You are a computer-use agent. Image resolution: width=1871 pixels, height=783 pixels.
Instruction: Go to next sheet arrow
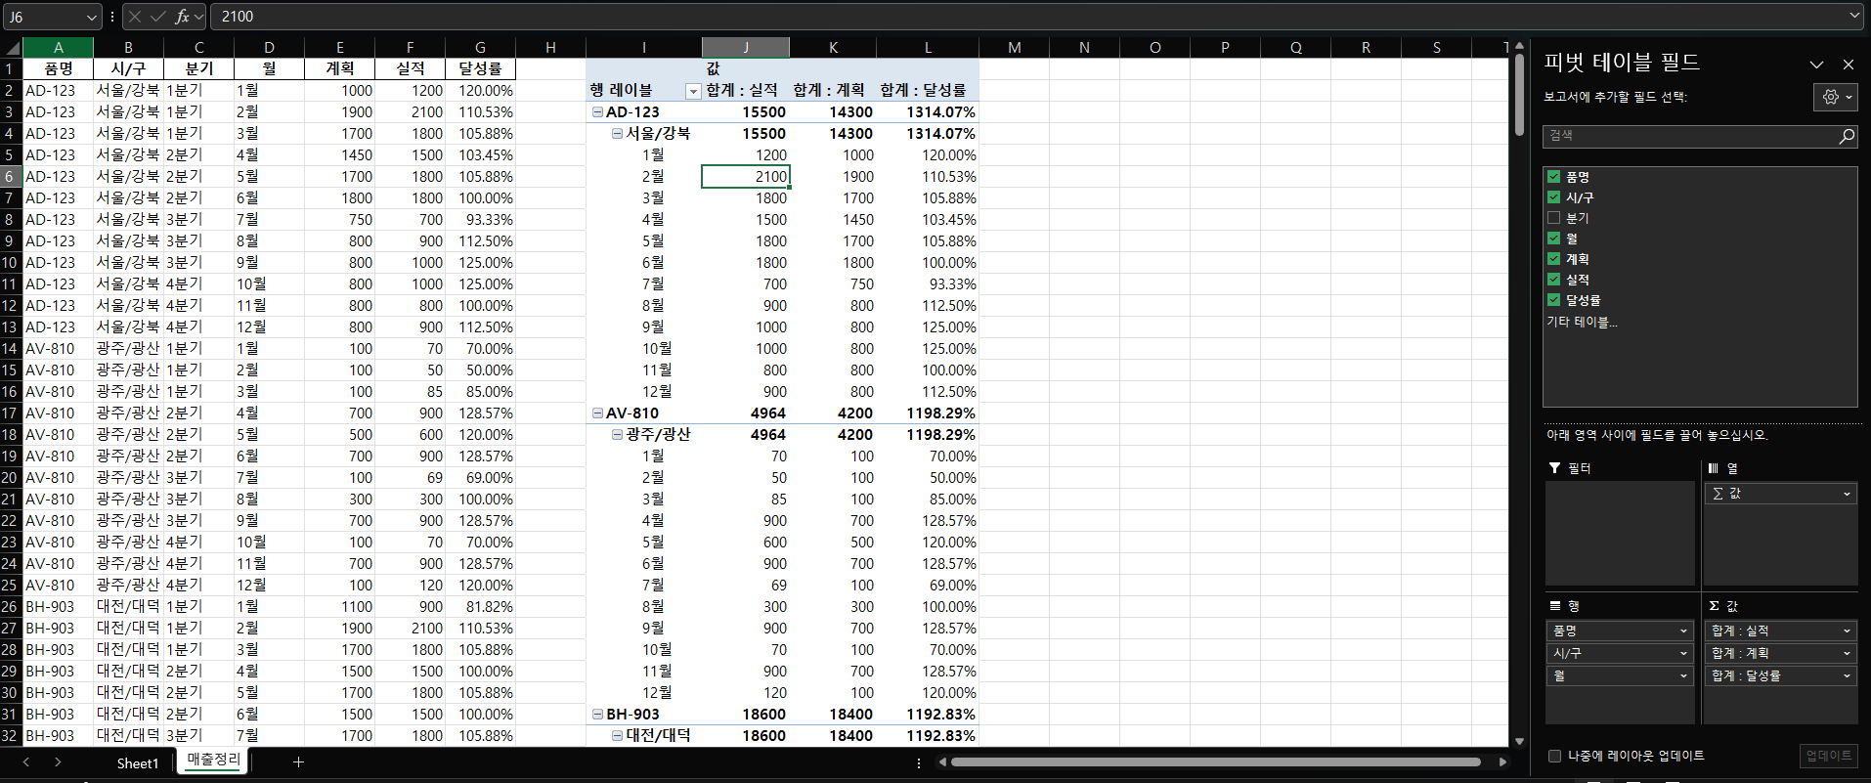(59, 762)
